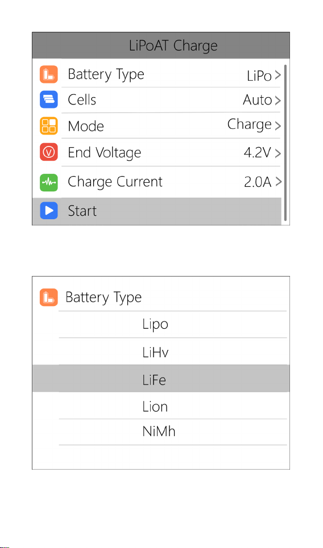Pick NiMh battery type option
Image resolution: width=323 pixels, height=548 pixels.
click(x=172, y=432)
